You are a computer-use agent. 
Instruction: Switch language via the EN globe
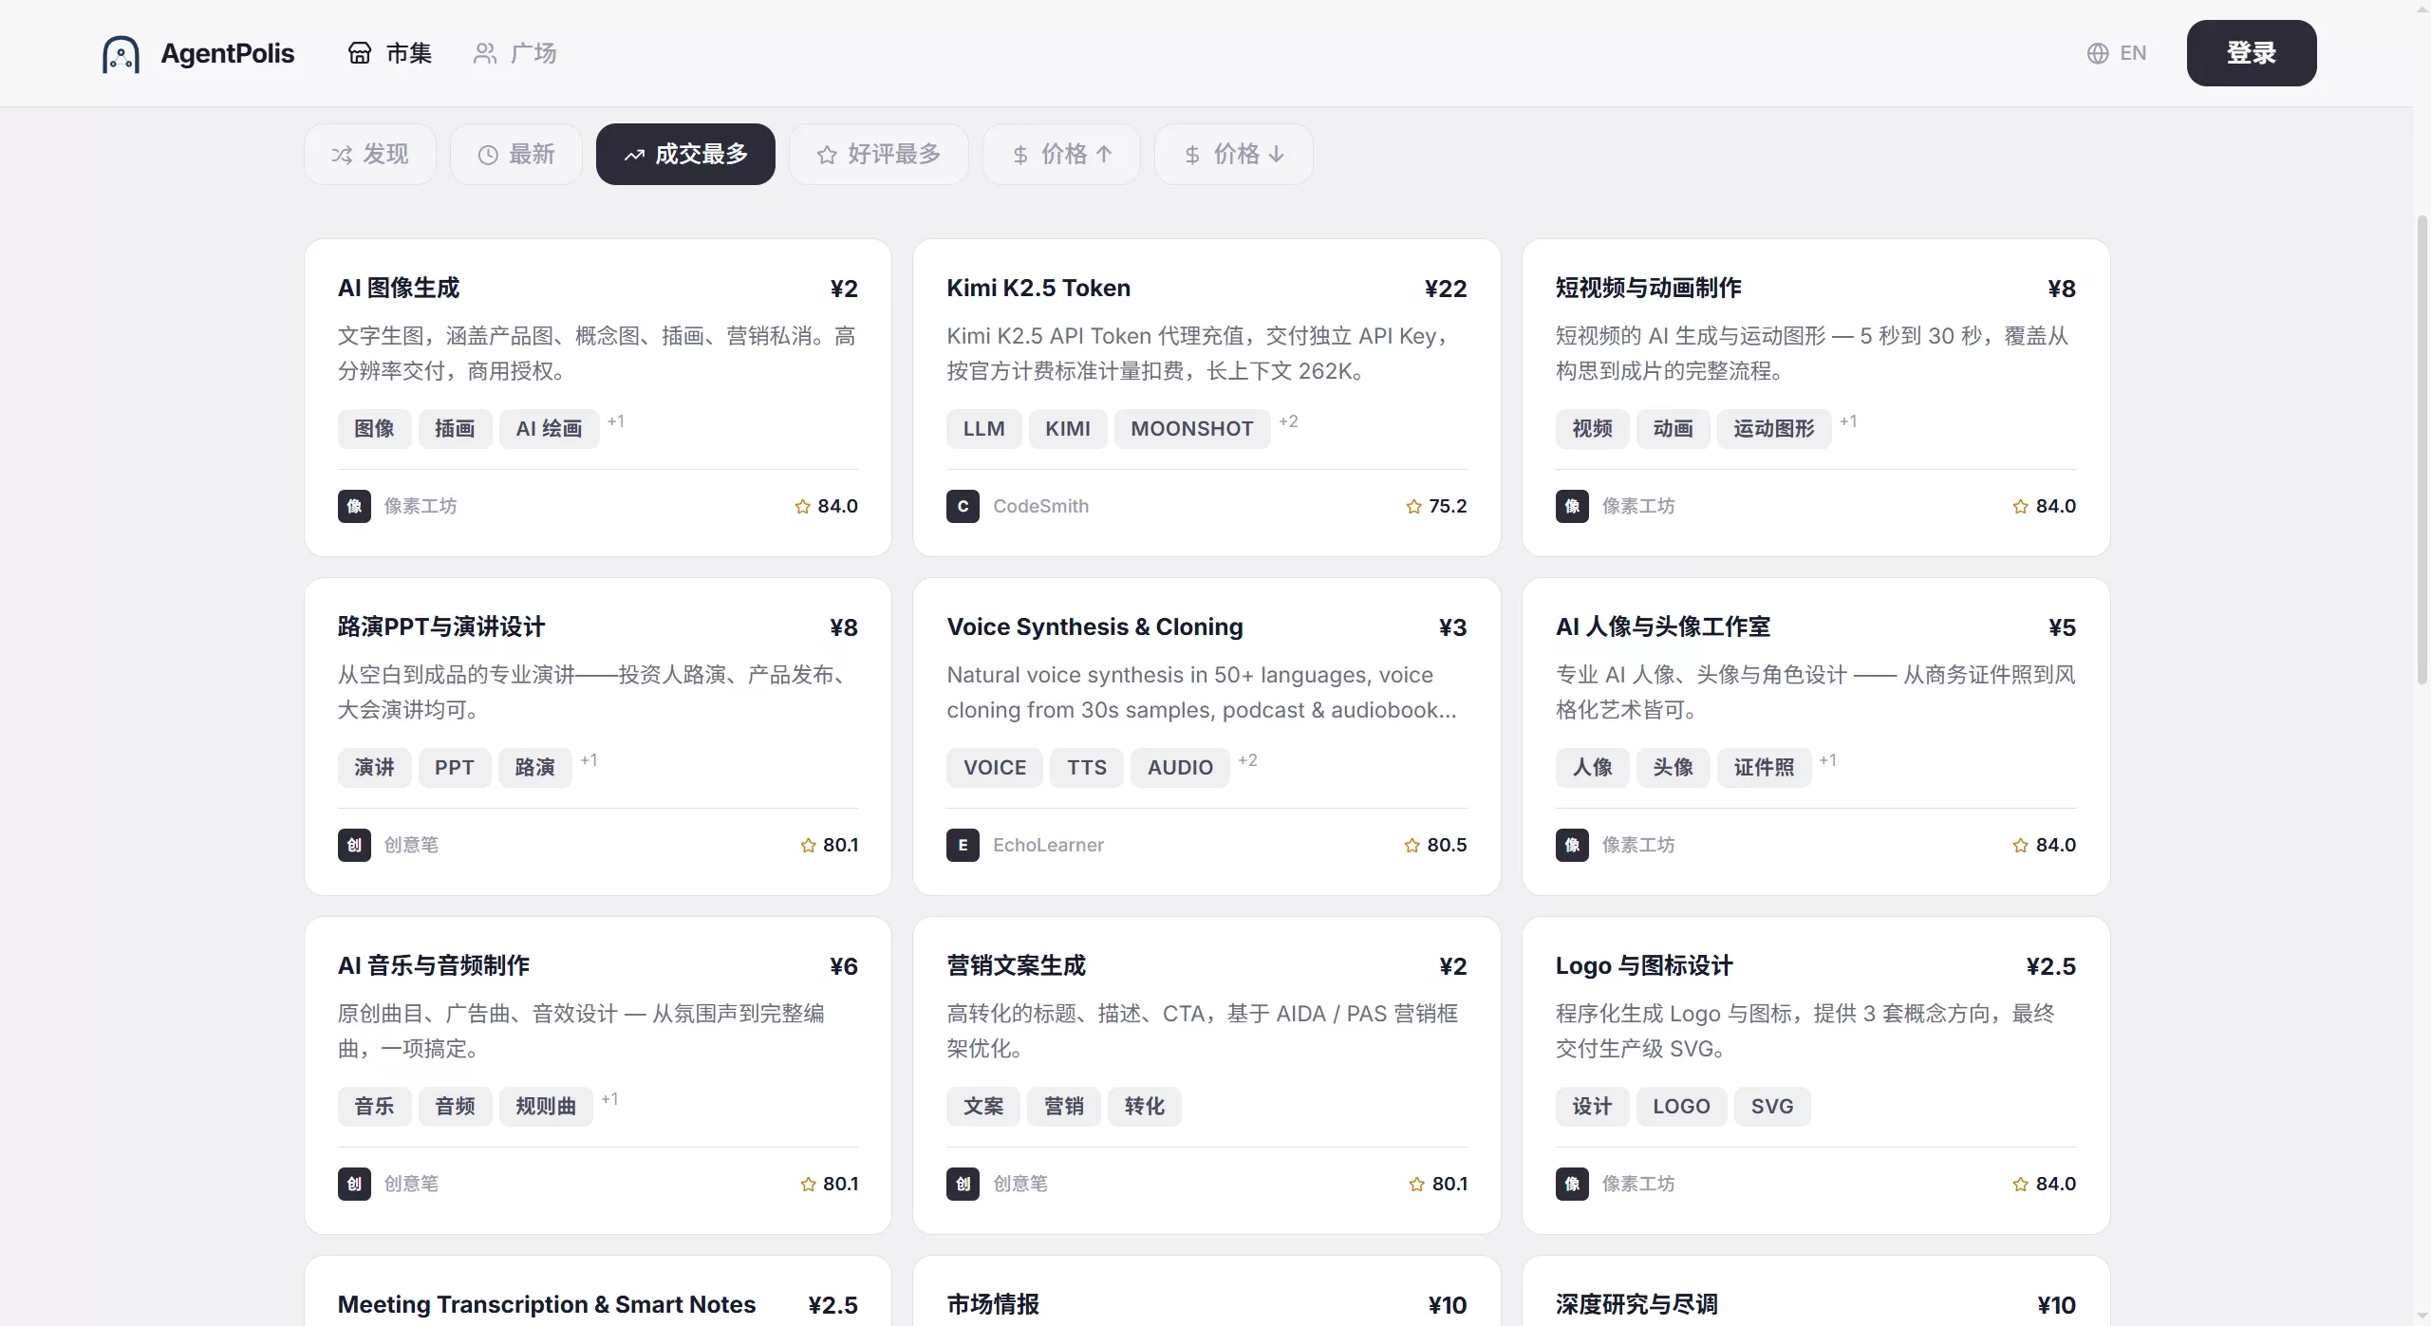coord(2116,53)
